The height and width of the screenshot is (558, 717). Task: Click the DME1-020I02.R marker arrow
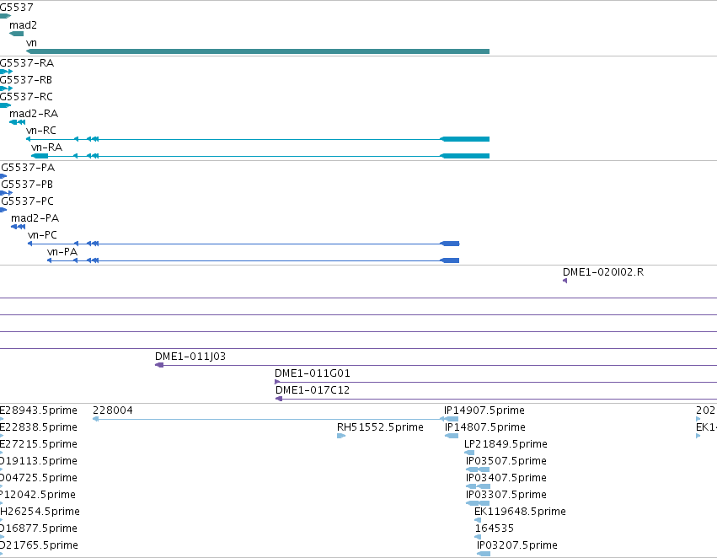[565, 281]
